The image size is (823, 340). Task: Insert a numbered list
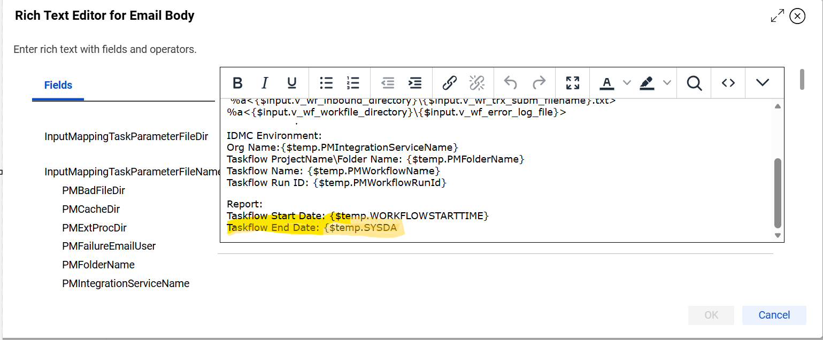click(x=353, y=83)
